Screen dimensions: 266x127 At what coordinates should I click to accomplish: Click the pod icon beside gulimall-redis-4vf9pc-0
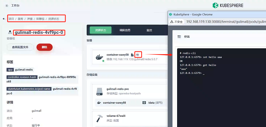coord(10,32)
